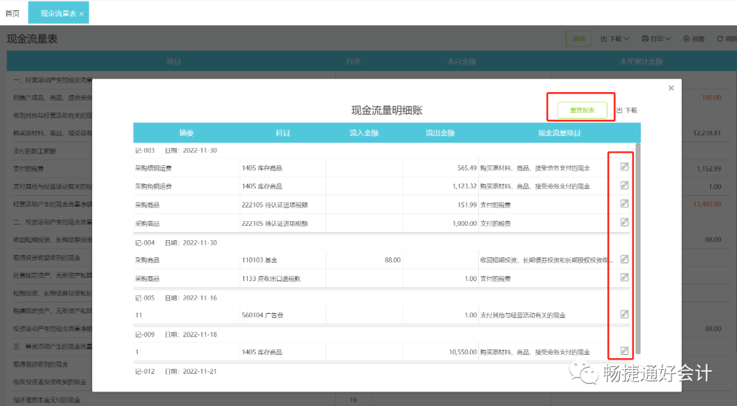Edit the 1133 应收出口退税款 row

point(624,277)
